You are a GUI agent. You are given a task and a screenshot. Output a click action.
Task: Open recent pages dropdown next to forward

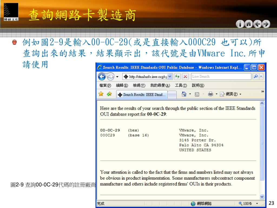(117, 77)
